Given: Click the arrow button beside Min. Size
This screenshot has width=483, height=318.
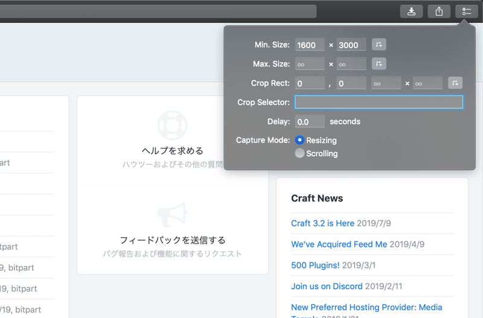Looking at the screenshot, I should click(379, 45).
